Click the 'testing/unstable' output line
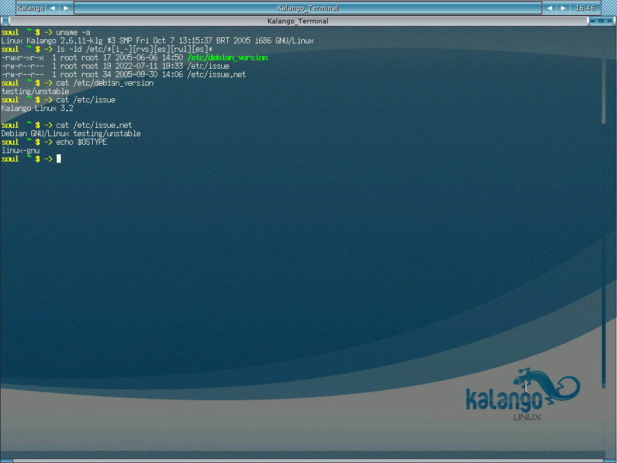 pos(35,92)
